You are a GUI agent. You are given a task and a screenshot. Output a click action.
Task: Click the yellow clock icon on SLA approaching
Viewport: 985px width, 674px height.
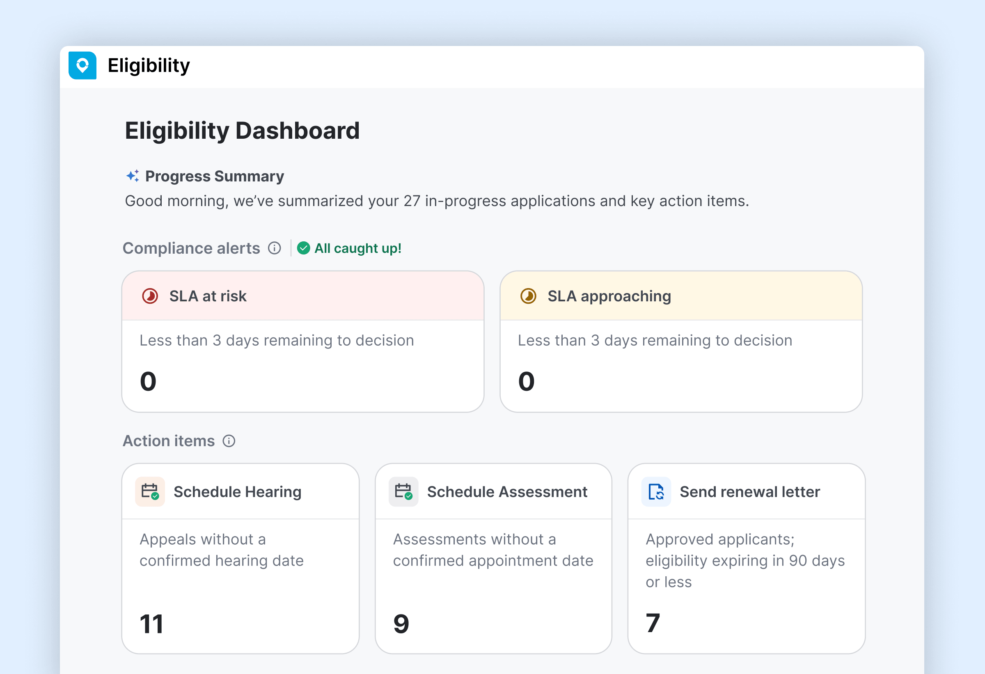click(x=528, y=296)
